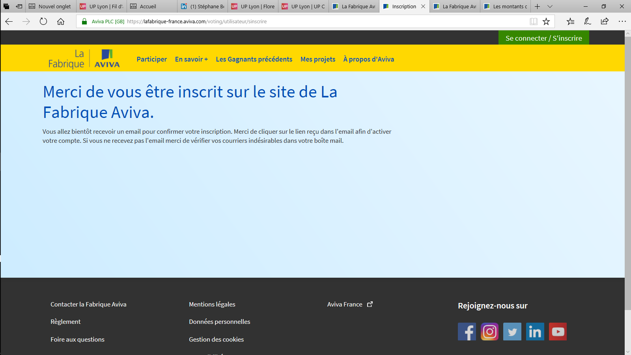Go to Mes projets
The width and height of the screenshot is (631, 355).
(318, 59)
